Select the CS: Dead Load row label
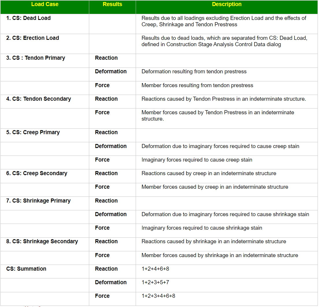319x307 pixels. coord(29,18)
